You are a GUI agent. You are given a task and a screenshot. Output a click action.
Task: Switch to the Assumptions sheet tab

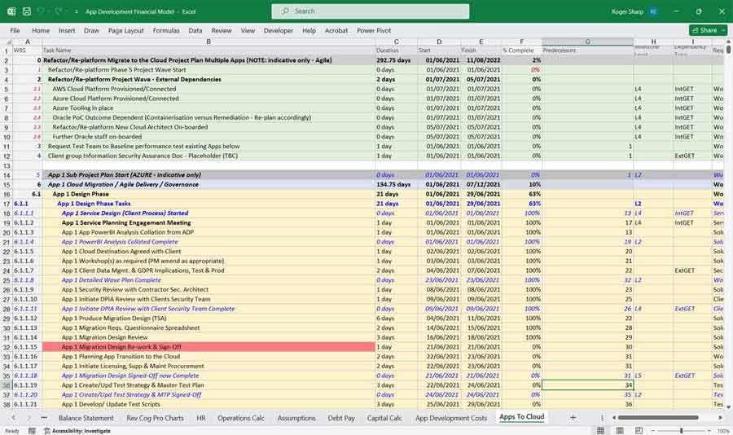[x=296, y=418]
